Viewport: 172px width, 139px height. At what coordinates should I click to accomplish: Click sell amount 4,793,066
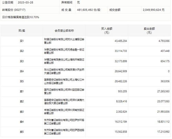[164, 41]
